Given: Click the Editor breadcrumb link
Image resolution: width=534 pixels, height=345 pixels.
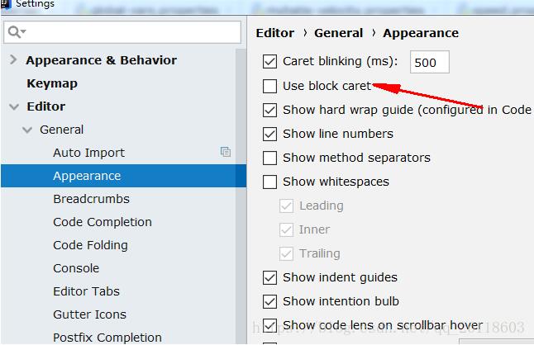Looking at the screenshot, I should point(275,33).
